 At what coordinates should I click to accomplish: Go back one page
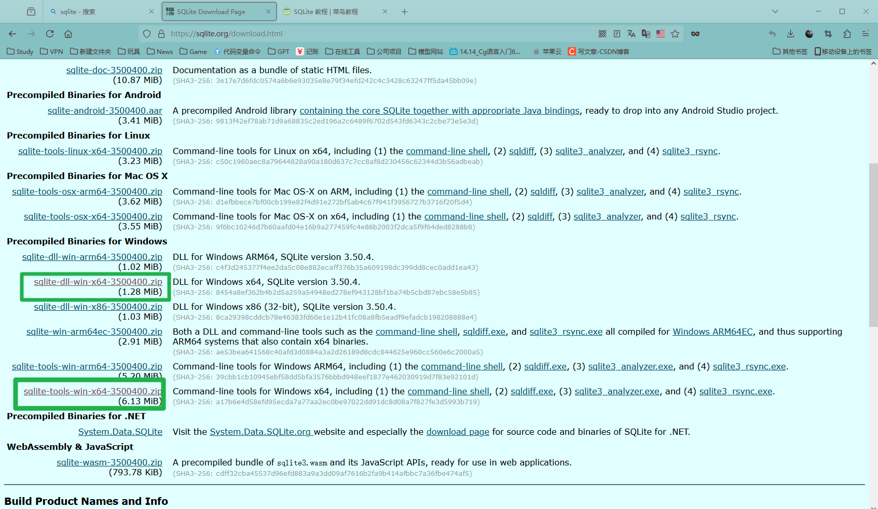(x=12, y=34)
